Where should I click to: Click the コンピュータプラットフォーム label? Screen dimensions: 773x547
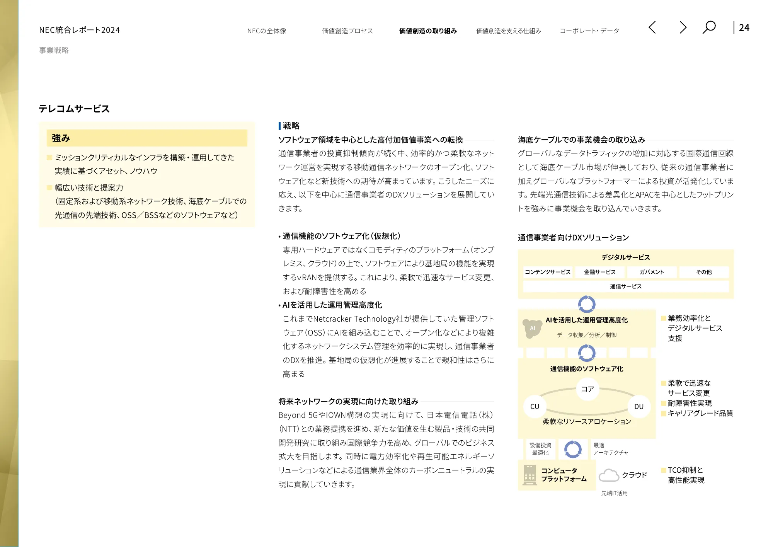tap(564, 475)
